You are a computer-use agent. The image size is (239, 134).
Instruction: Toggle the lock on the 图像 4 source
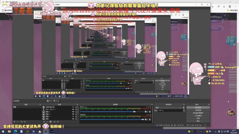76,114
